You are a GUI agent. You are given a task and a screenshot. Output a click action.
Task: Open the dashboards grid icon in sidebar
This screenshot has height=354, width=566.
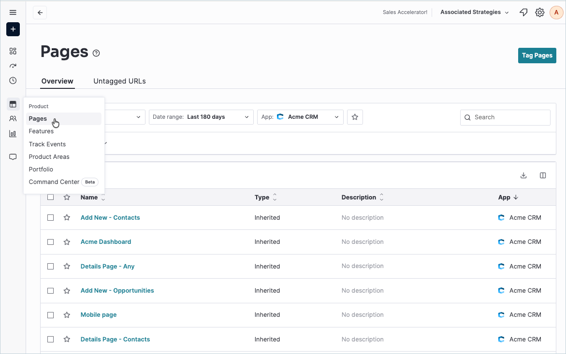[x=13, y=51]
